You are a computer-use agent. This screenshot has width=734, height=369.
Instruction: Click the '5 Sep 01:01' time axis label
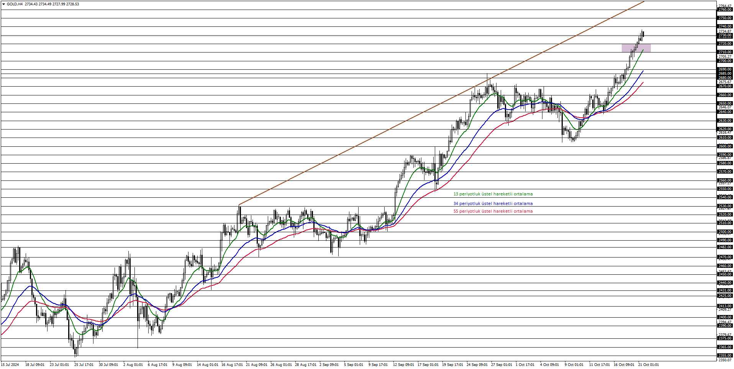point(354,365)
